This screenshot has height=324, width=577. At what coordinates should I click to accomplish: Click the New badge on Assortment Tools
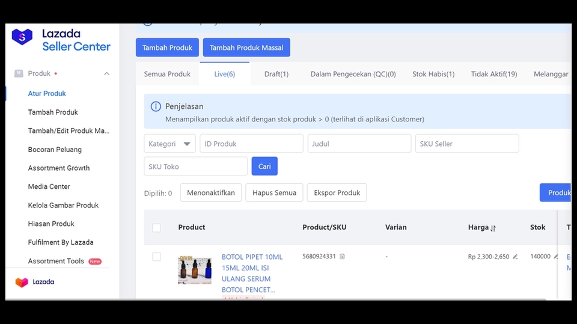(x=95, y=261)
